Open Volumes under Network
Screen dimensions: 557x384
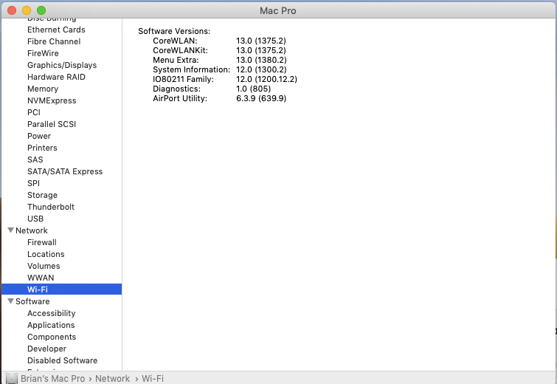tap(44, 266)
